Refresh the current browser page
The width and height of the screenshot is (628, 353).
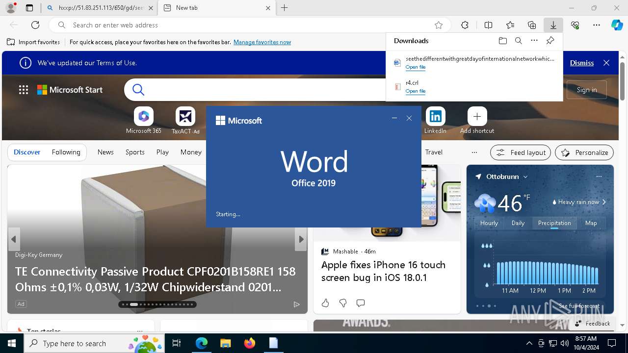35,25
